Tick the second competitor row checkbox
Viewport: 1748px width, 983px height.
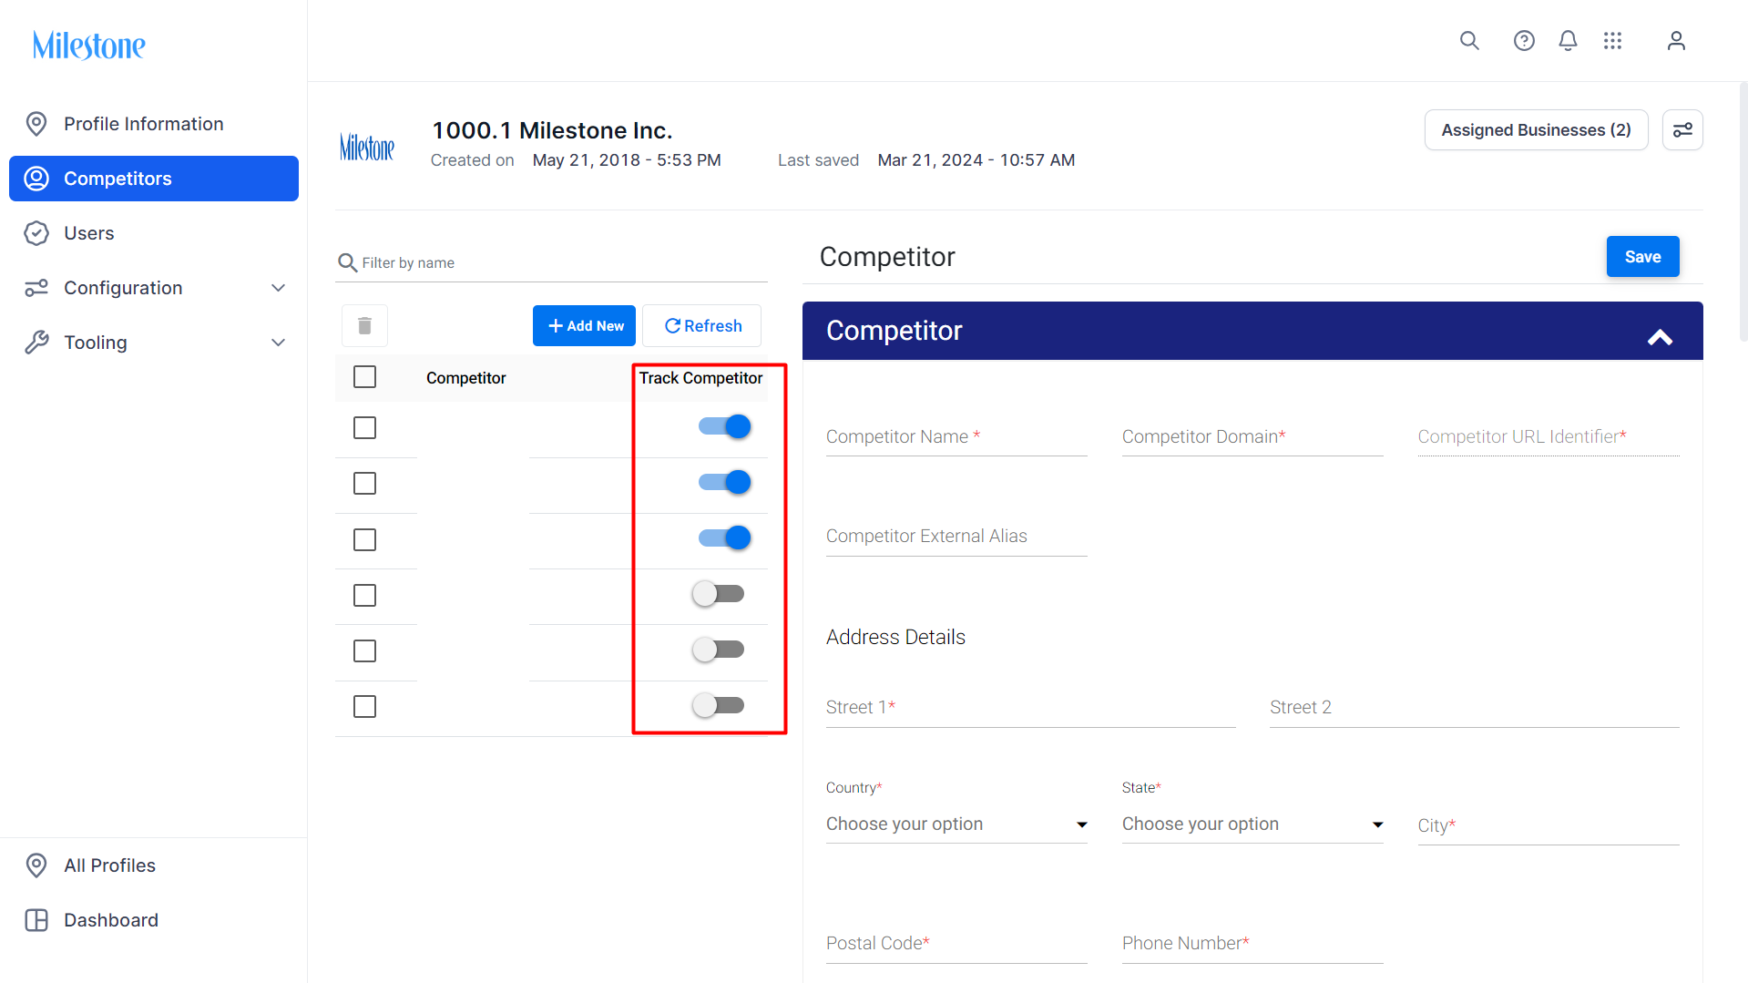click(364, 484)
